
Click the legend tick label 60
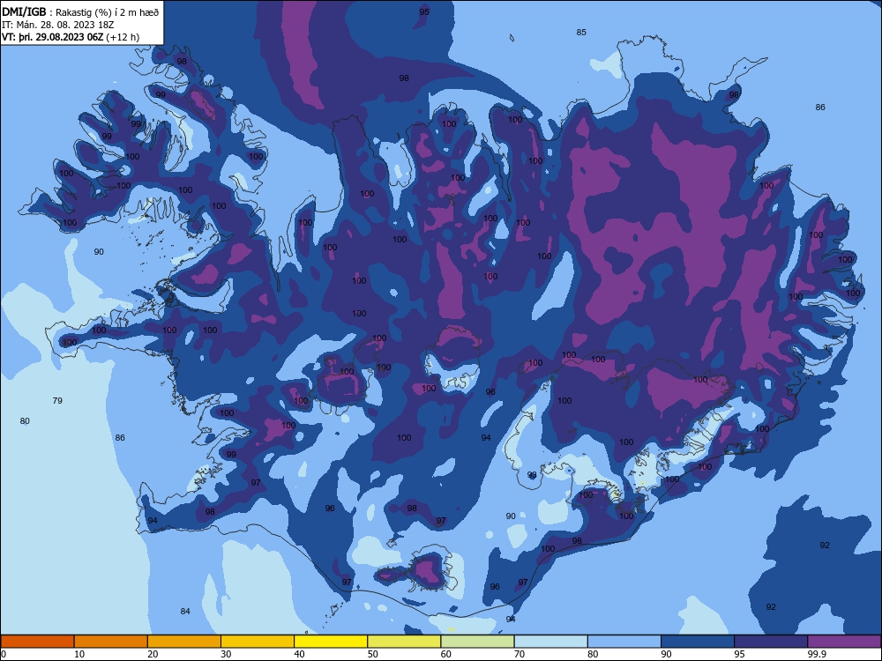pos(446,654)
